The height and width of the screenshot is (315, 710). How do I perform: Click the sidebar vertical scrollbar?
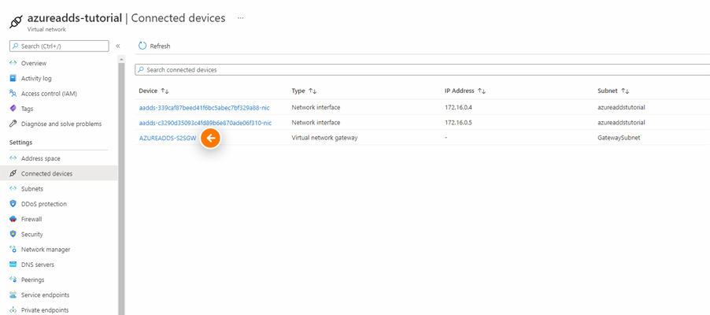(x=121, y=188)
